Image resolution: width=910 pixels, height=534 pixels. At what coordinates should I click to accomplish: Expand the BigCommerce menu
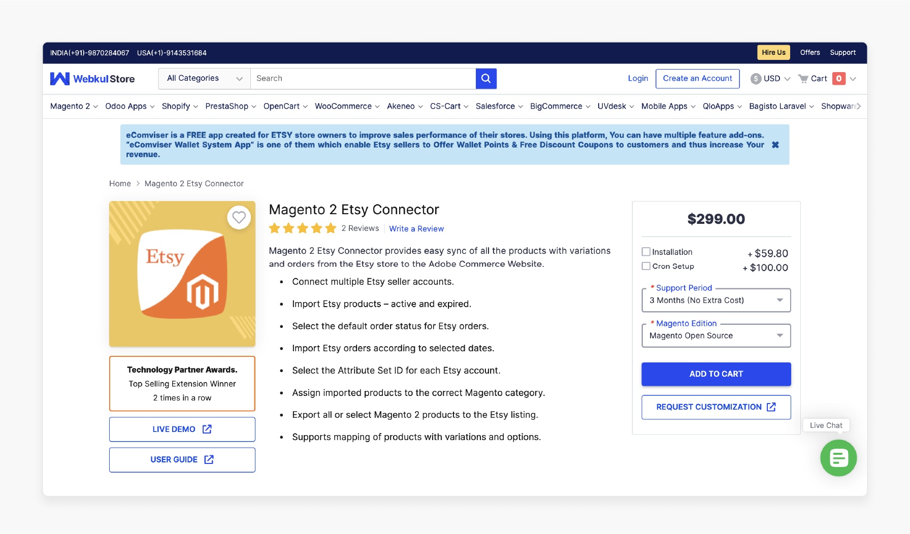click(560, 106)
